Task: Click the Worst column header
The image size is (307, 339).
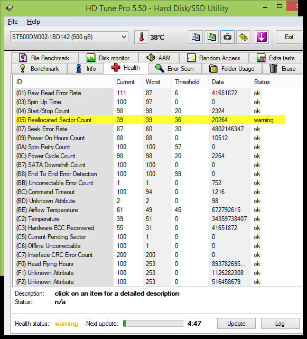Action: coord(157,82)
